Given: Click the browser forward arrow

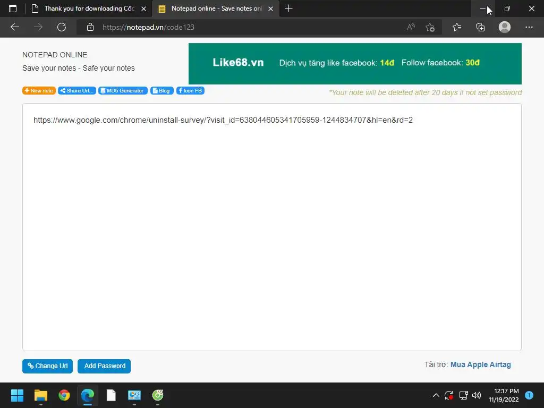Looking at the screenshot, I should tap(38, 27).
